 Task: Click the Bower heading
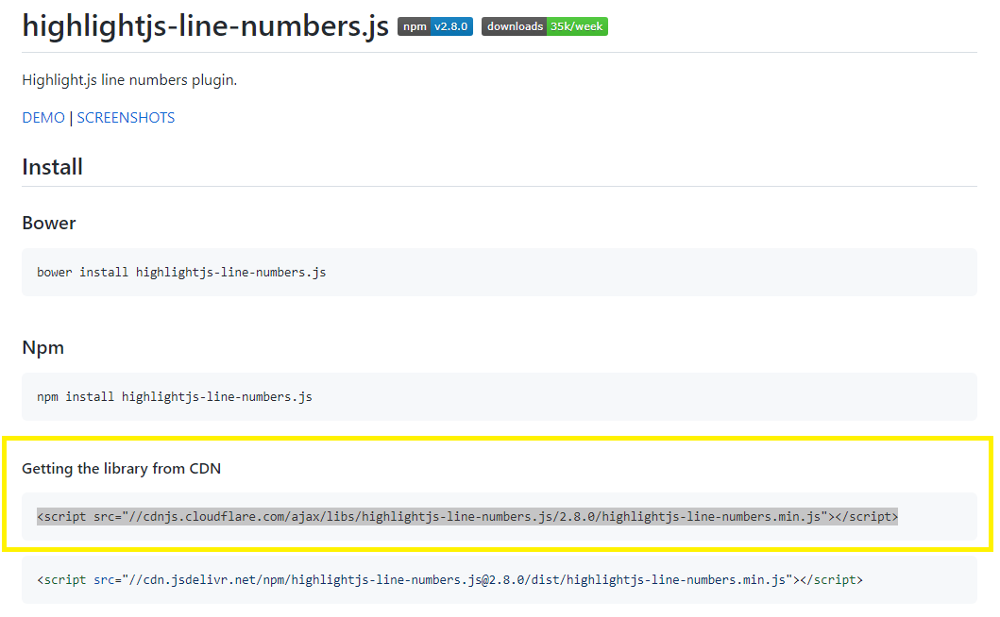point(49,223)
